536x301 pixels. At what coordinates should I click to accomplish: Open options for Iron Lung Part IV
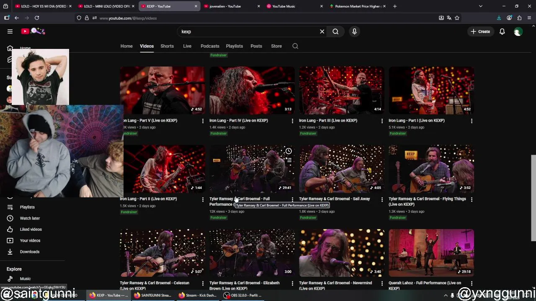click(292, 121)
